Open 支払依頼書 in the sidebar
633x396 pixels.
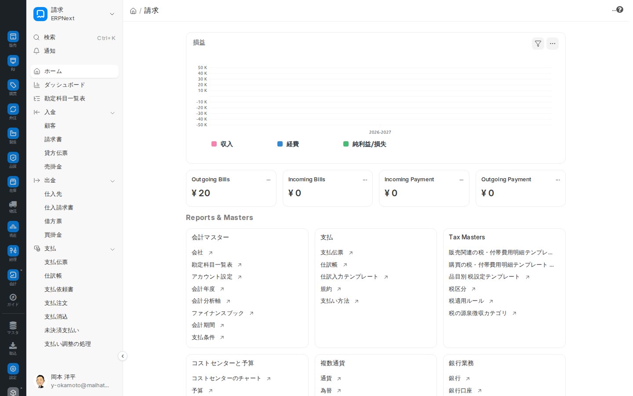[74, 290]
